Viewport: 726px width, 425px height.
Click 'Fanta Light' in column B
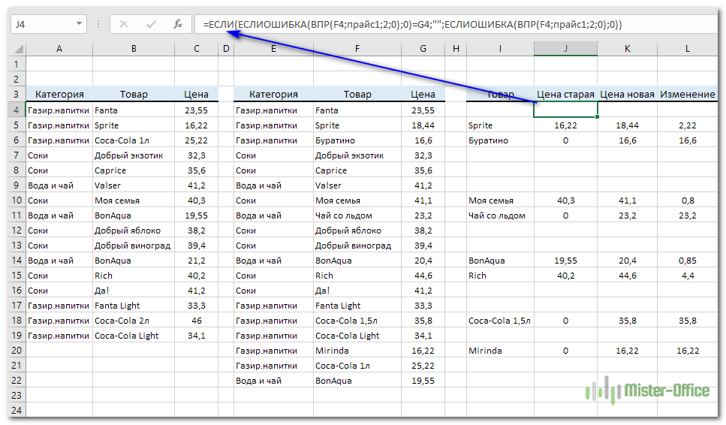click(117, 306)
